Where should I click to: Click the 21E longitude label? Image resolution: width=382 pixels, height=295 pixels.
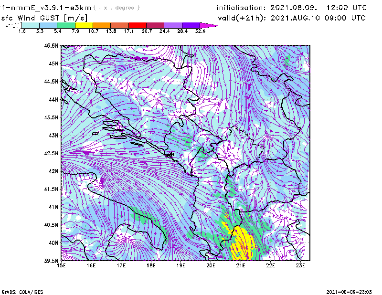[x=241, y=265]
